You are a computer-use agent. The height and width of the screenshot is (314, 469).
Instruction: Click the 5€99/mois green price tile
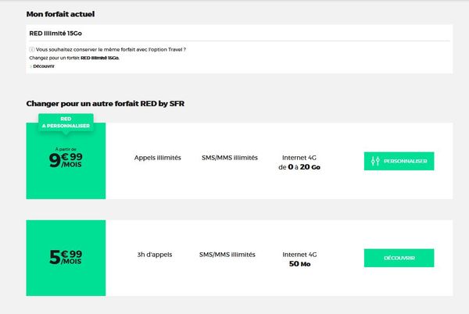point(65,258)
